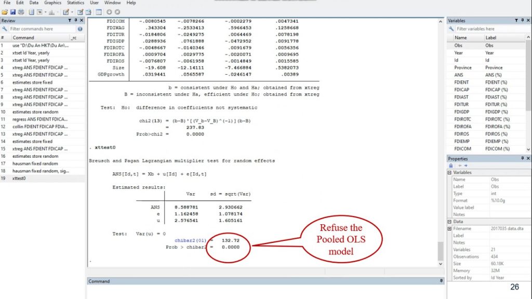Click the Print toolbar icon
Viewport: 532px width, 299px height.
21,11
